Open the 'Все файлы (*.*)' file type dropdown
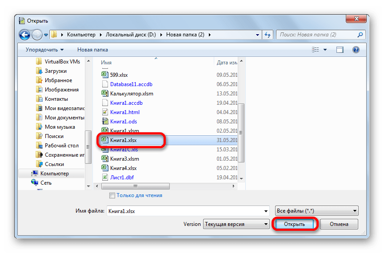The image size is (384, 253). [316, 211]
